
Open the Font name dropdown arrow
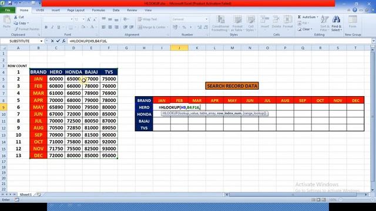coord(72,19)
